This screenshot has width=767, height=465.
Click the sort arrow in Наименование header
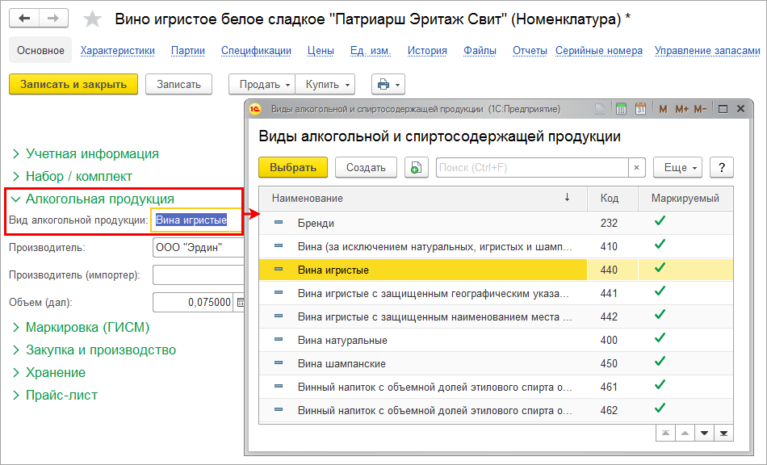pos(567,198)
